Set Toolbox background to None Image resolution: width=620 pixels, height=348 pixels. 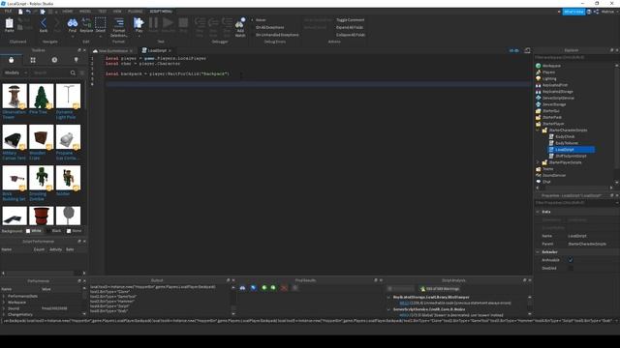(74, 231)
